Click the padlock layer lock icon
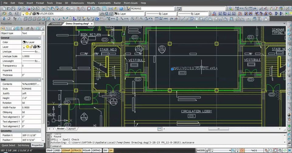 pos(102,14)
